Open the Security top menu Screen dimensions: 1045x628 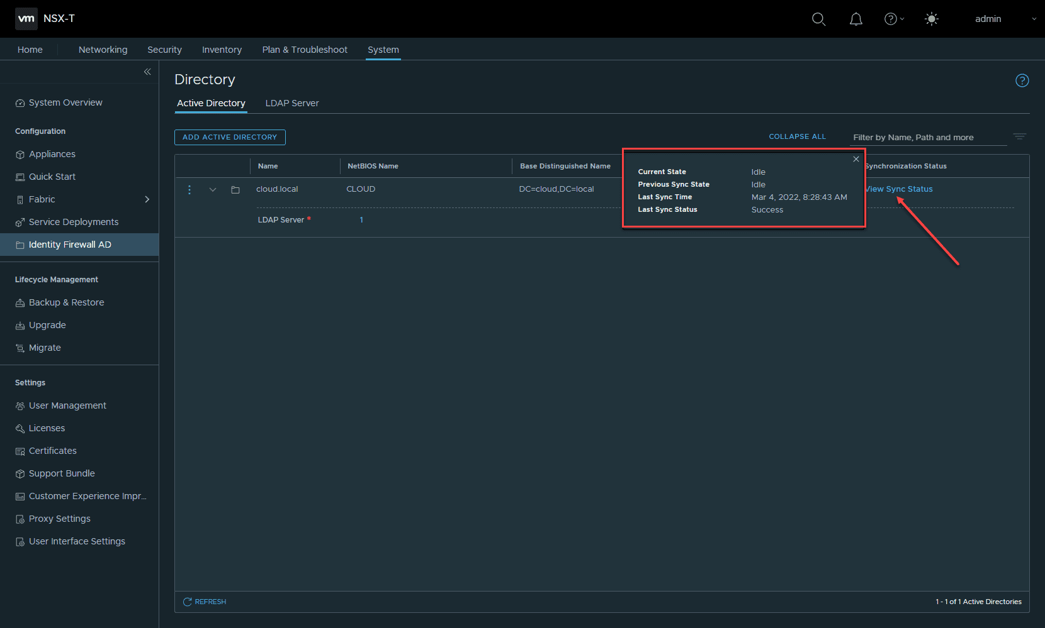point(164,50)
